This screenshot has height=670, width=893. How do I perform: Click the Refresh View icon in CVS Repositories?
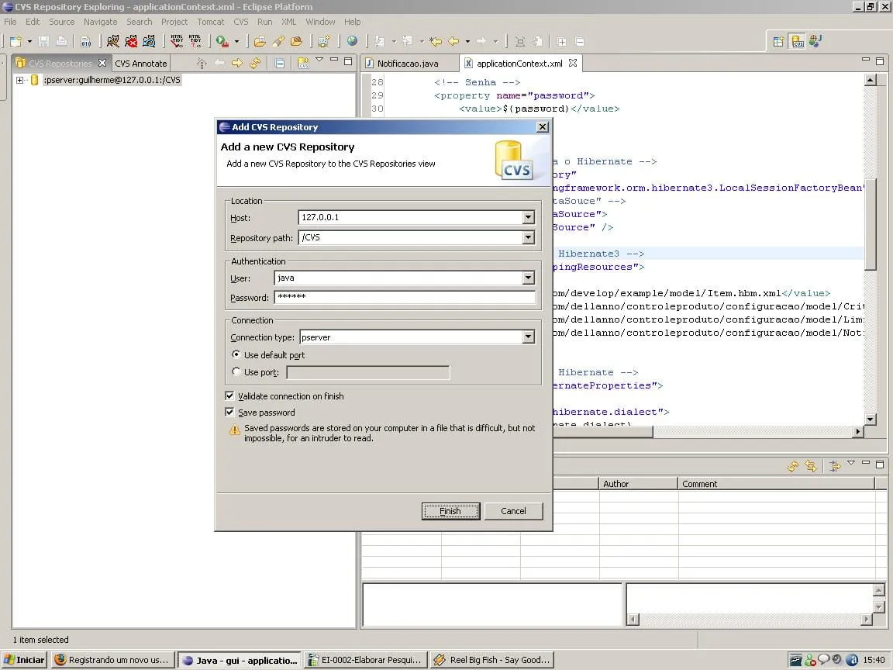[254, 64]
